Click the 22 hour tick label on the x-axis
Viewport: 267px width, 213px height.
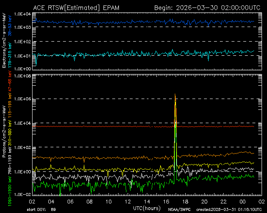pyautogui.click(x=224, y=201)
